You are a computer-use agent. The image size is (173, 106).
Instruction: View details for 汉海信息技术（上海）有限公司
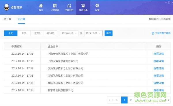[x=159, y=68]
